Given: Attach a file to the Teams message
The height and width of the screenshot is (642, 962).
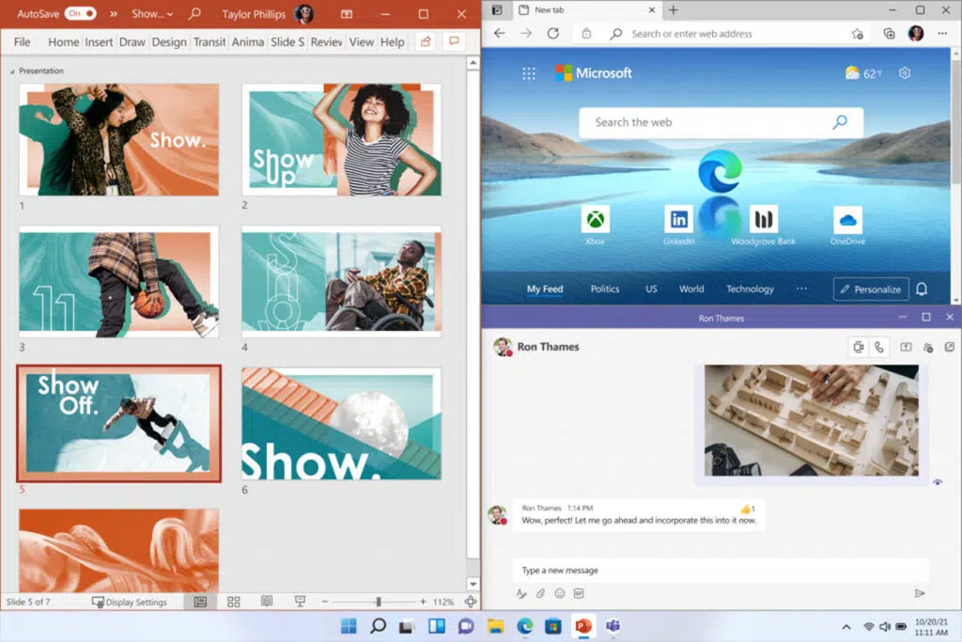Looking at the screenshot, I should (541, 593).
